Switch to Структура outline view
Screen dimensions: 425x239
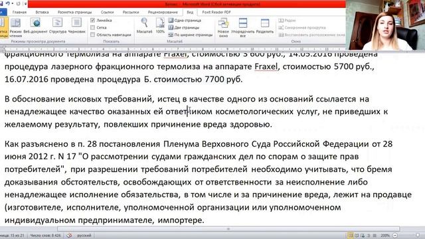[x=58, y=27]
